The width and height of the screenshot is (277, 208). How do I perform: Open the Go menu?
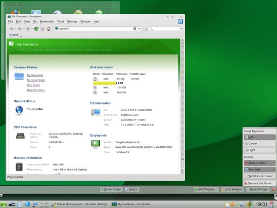(x=35, y=22)
